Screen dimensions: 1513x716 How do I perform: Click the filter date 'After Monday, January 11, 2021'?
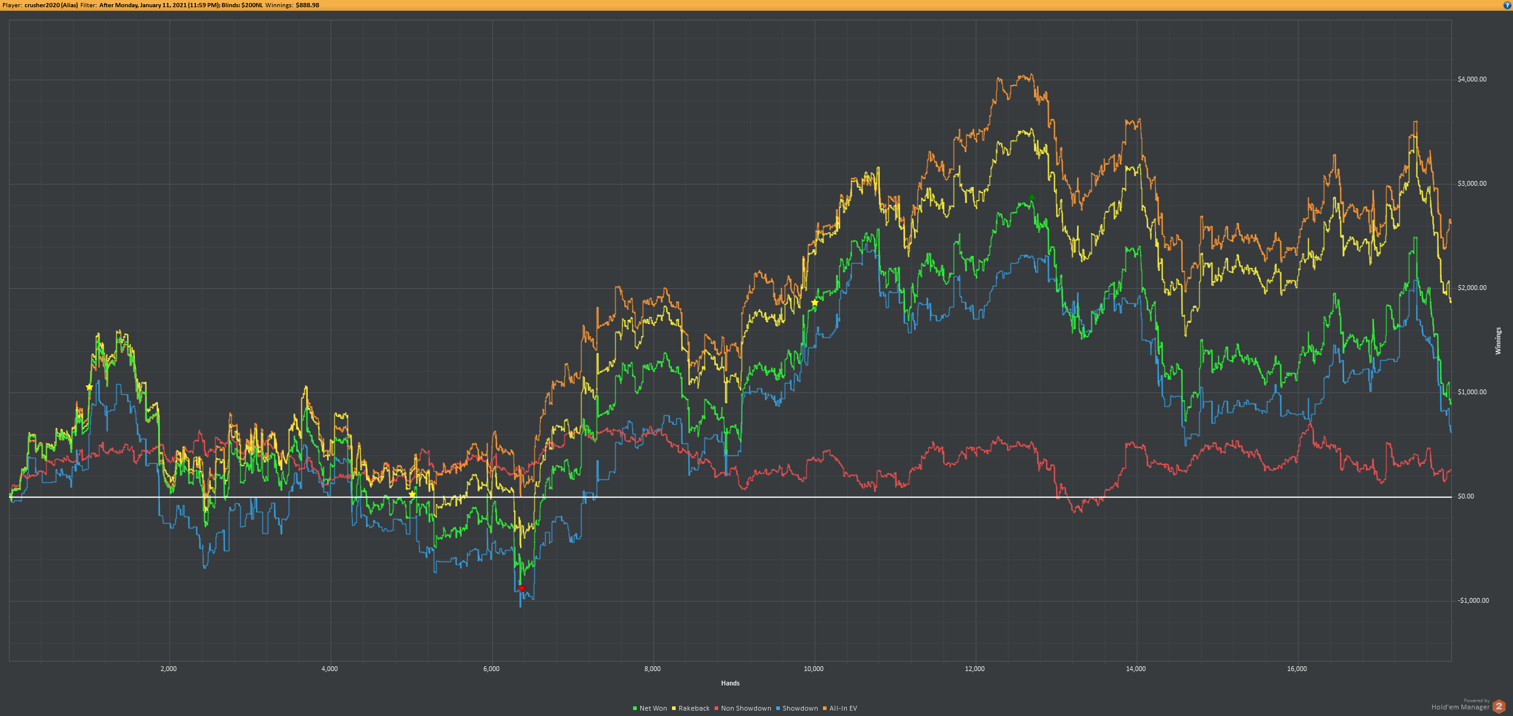pos(143,5)
